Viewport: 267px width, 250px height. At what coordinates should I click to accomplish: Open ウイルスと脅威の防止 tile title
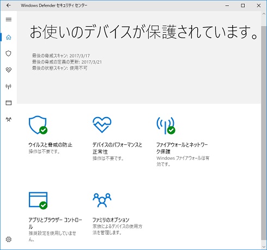pos(51,145)
